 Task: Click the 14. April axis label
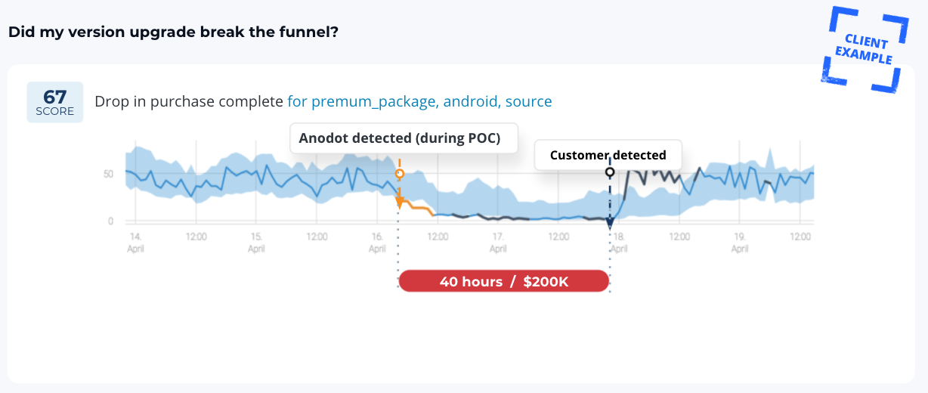pos(136,242)
